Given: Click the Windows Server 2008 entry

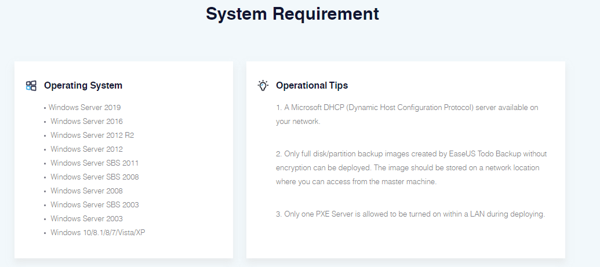Looking at the screenshot, I should tap(86, 191).
